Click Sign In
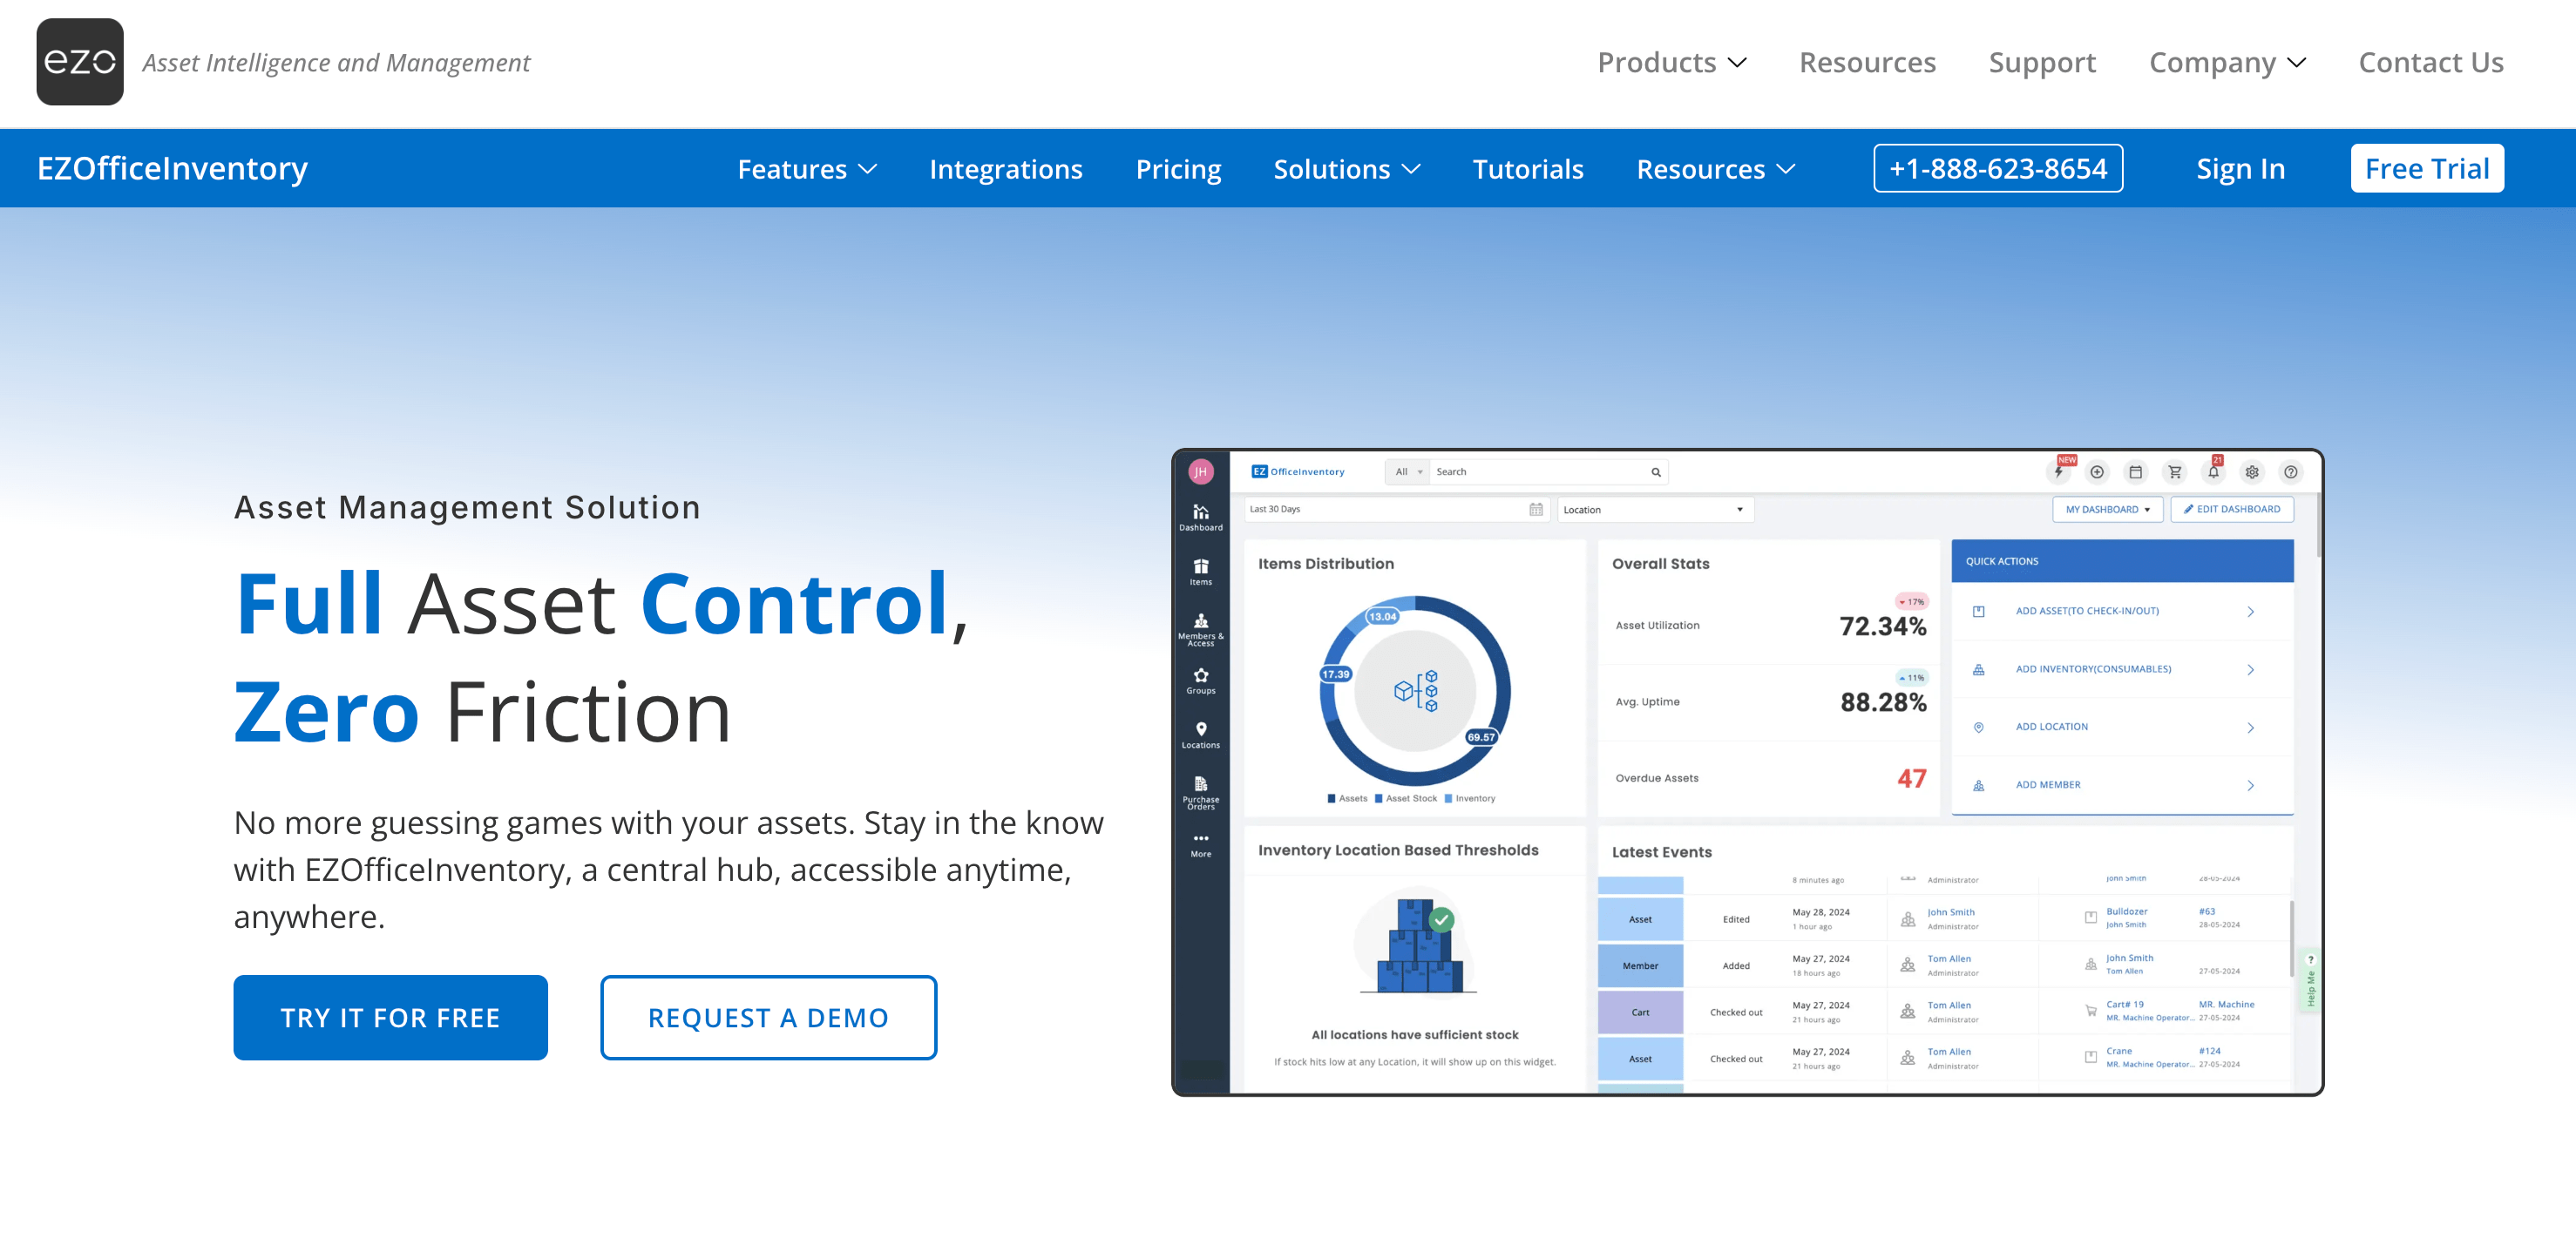Viewport: 2576px width, 1246px height. (x=2240, y=169)
